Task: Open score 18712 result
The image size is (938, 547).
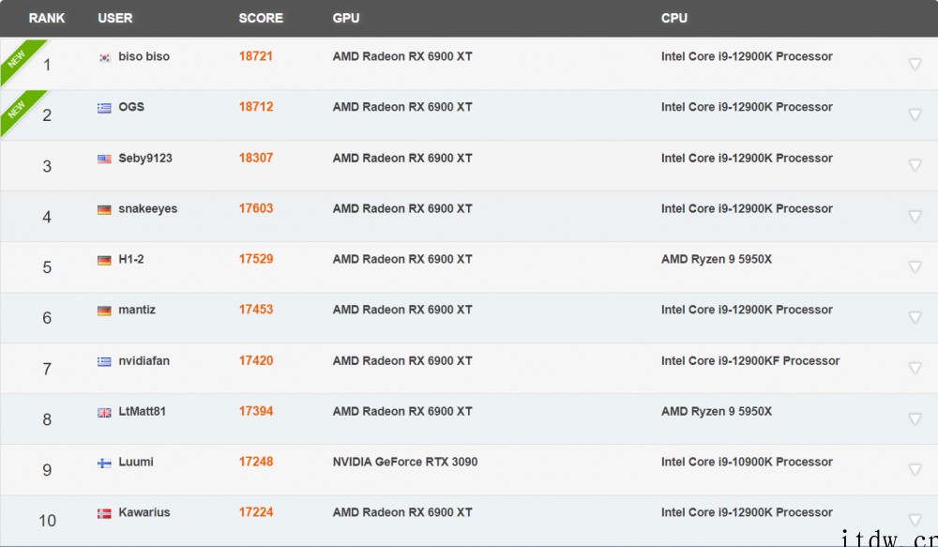Action: click(256, 107)
